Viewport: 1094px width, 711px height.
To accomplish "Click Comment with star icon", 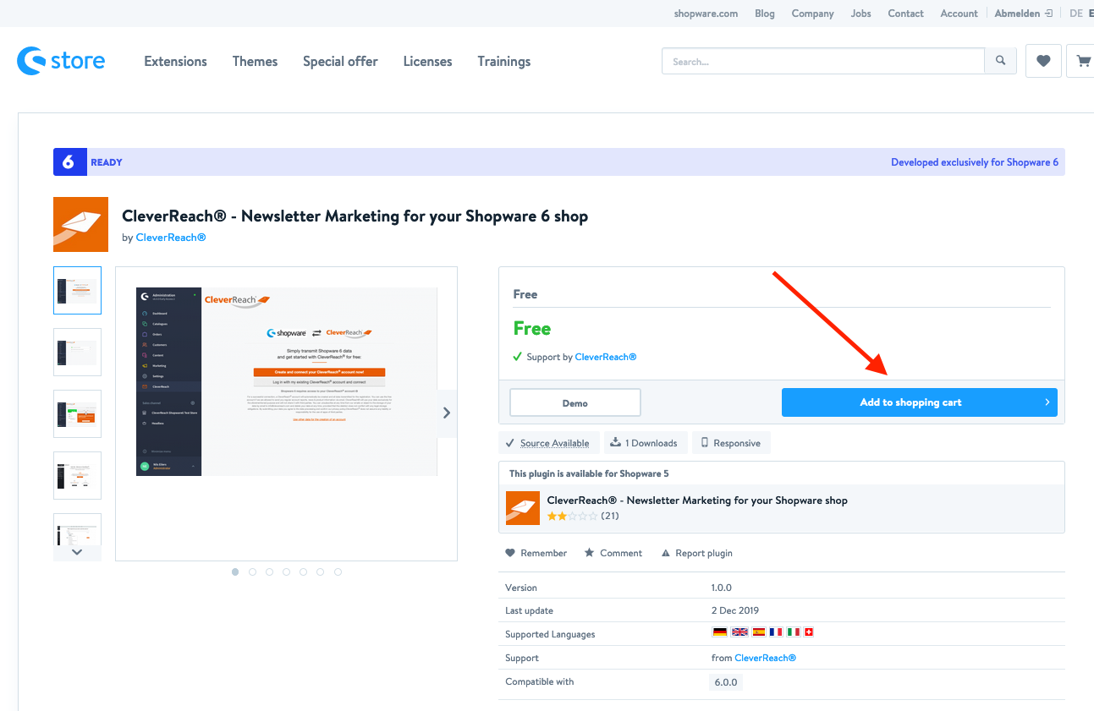I will click(613, 553).
